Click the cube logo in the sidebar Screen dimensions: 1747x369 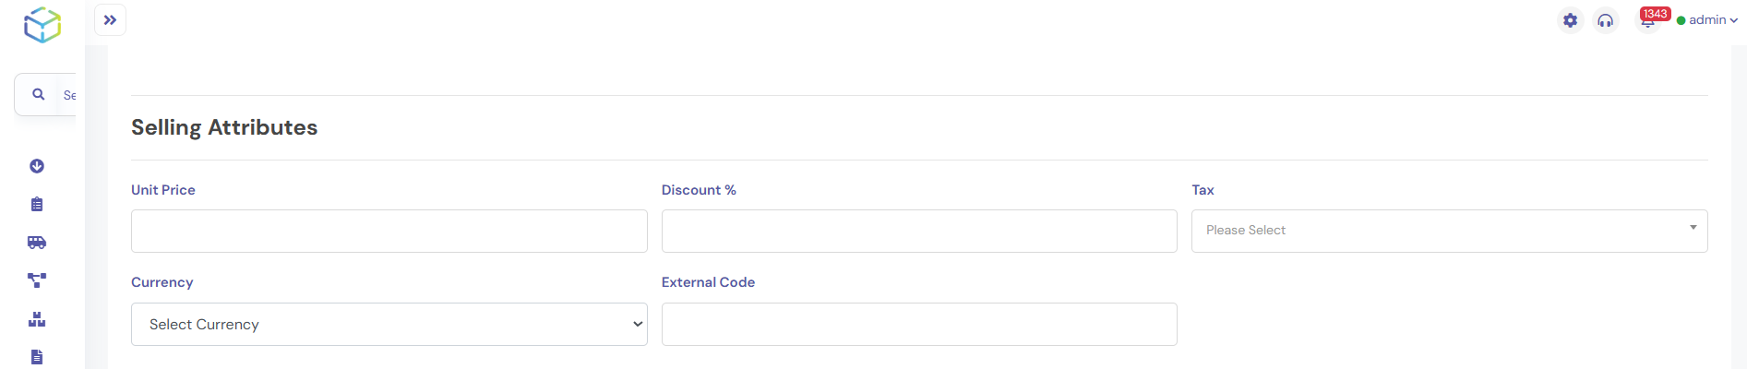click(42, 25)
